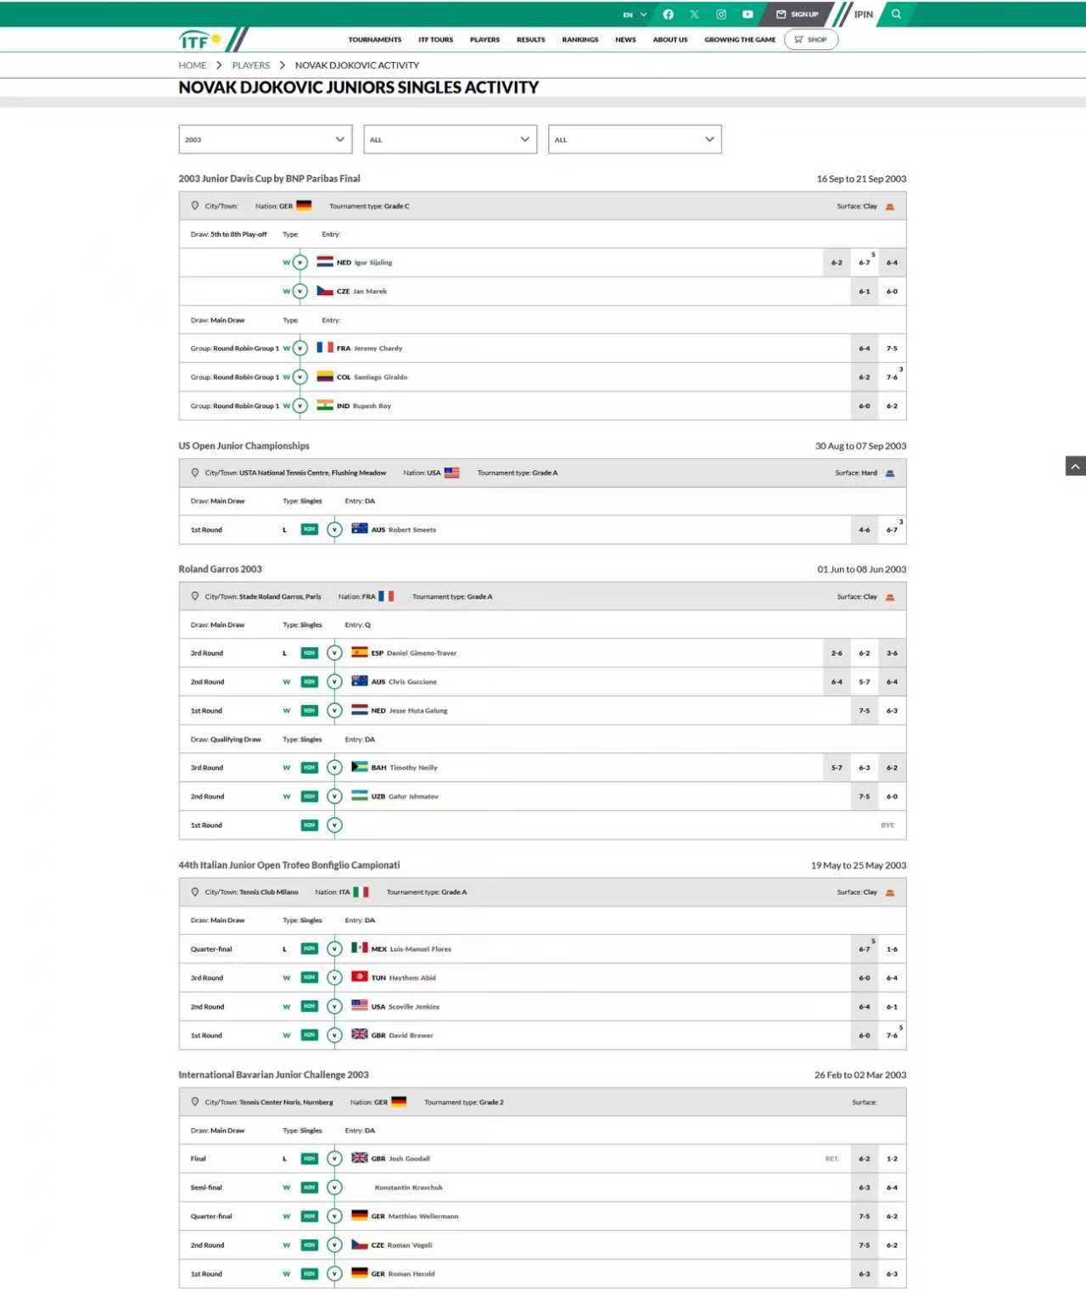Click H2H icon for Chris Guccione match
The height and width of the screenshot is (1292, 1086).
tap(310, 682)
